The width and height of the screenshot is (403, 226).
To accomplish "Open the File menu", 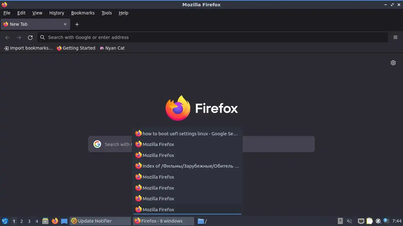I will [x=7, y=13].
